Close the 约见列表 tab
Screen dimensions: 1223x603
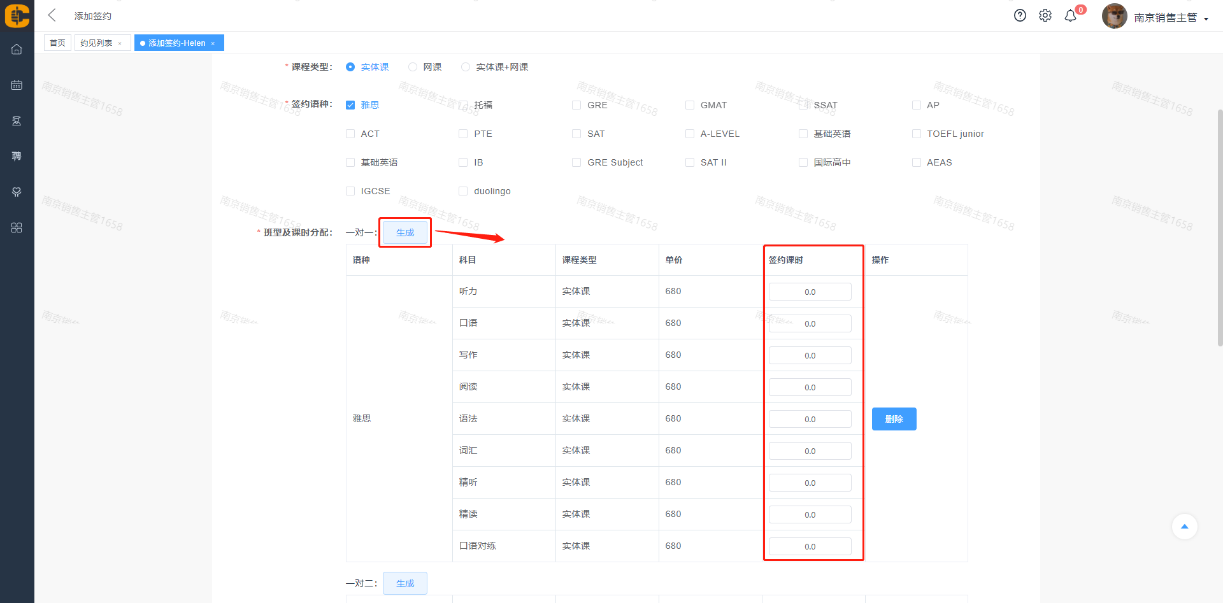[x=120, y=43]
